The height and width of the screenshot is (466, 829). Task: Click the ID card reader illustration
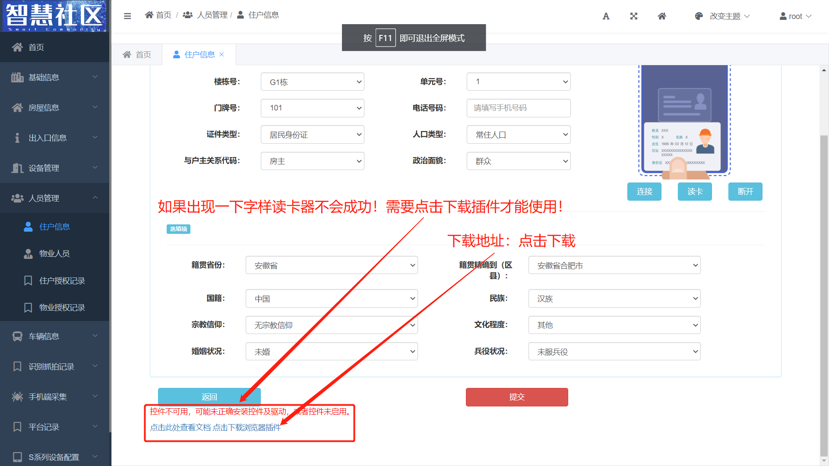click(x=684, y=121)
